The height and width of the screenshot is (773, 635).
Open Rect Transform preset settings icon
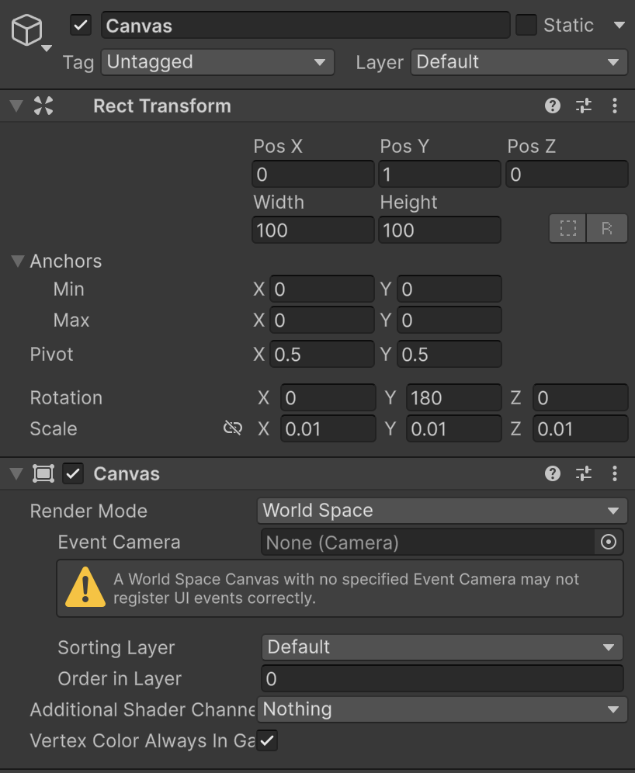coord(584,106)
